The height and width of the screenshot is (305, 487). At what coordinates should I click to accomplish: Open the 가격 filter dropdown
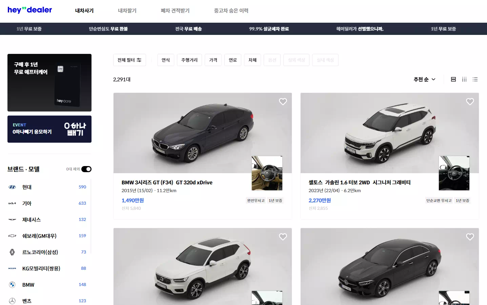click(x=213, y=60)
